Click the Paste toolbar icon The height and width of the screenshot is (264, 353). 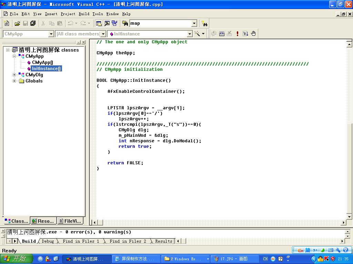point(60,23)
